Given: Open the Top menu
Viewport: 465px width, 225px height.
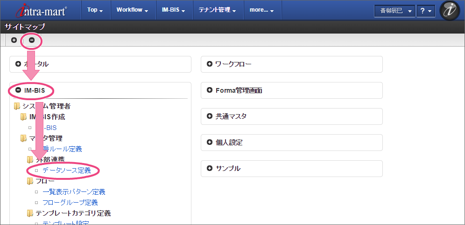Looking at the screenshot, I should [x=95, y=10].
